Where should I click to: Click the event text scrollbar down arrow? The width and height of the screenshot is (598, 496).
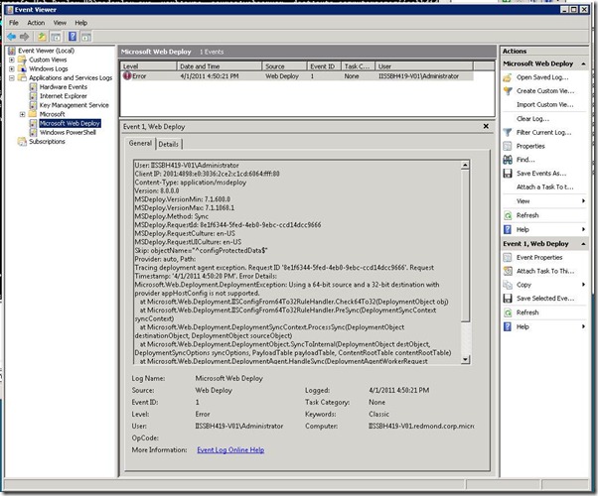[x=465, y=359]
